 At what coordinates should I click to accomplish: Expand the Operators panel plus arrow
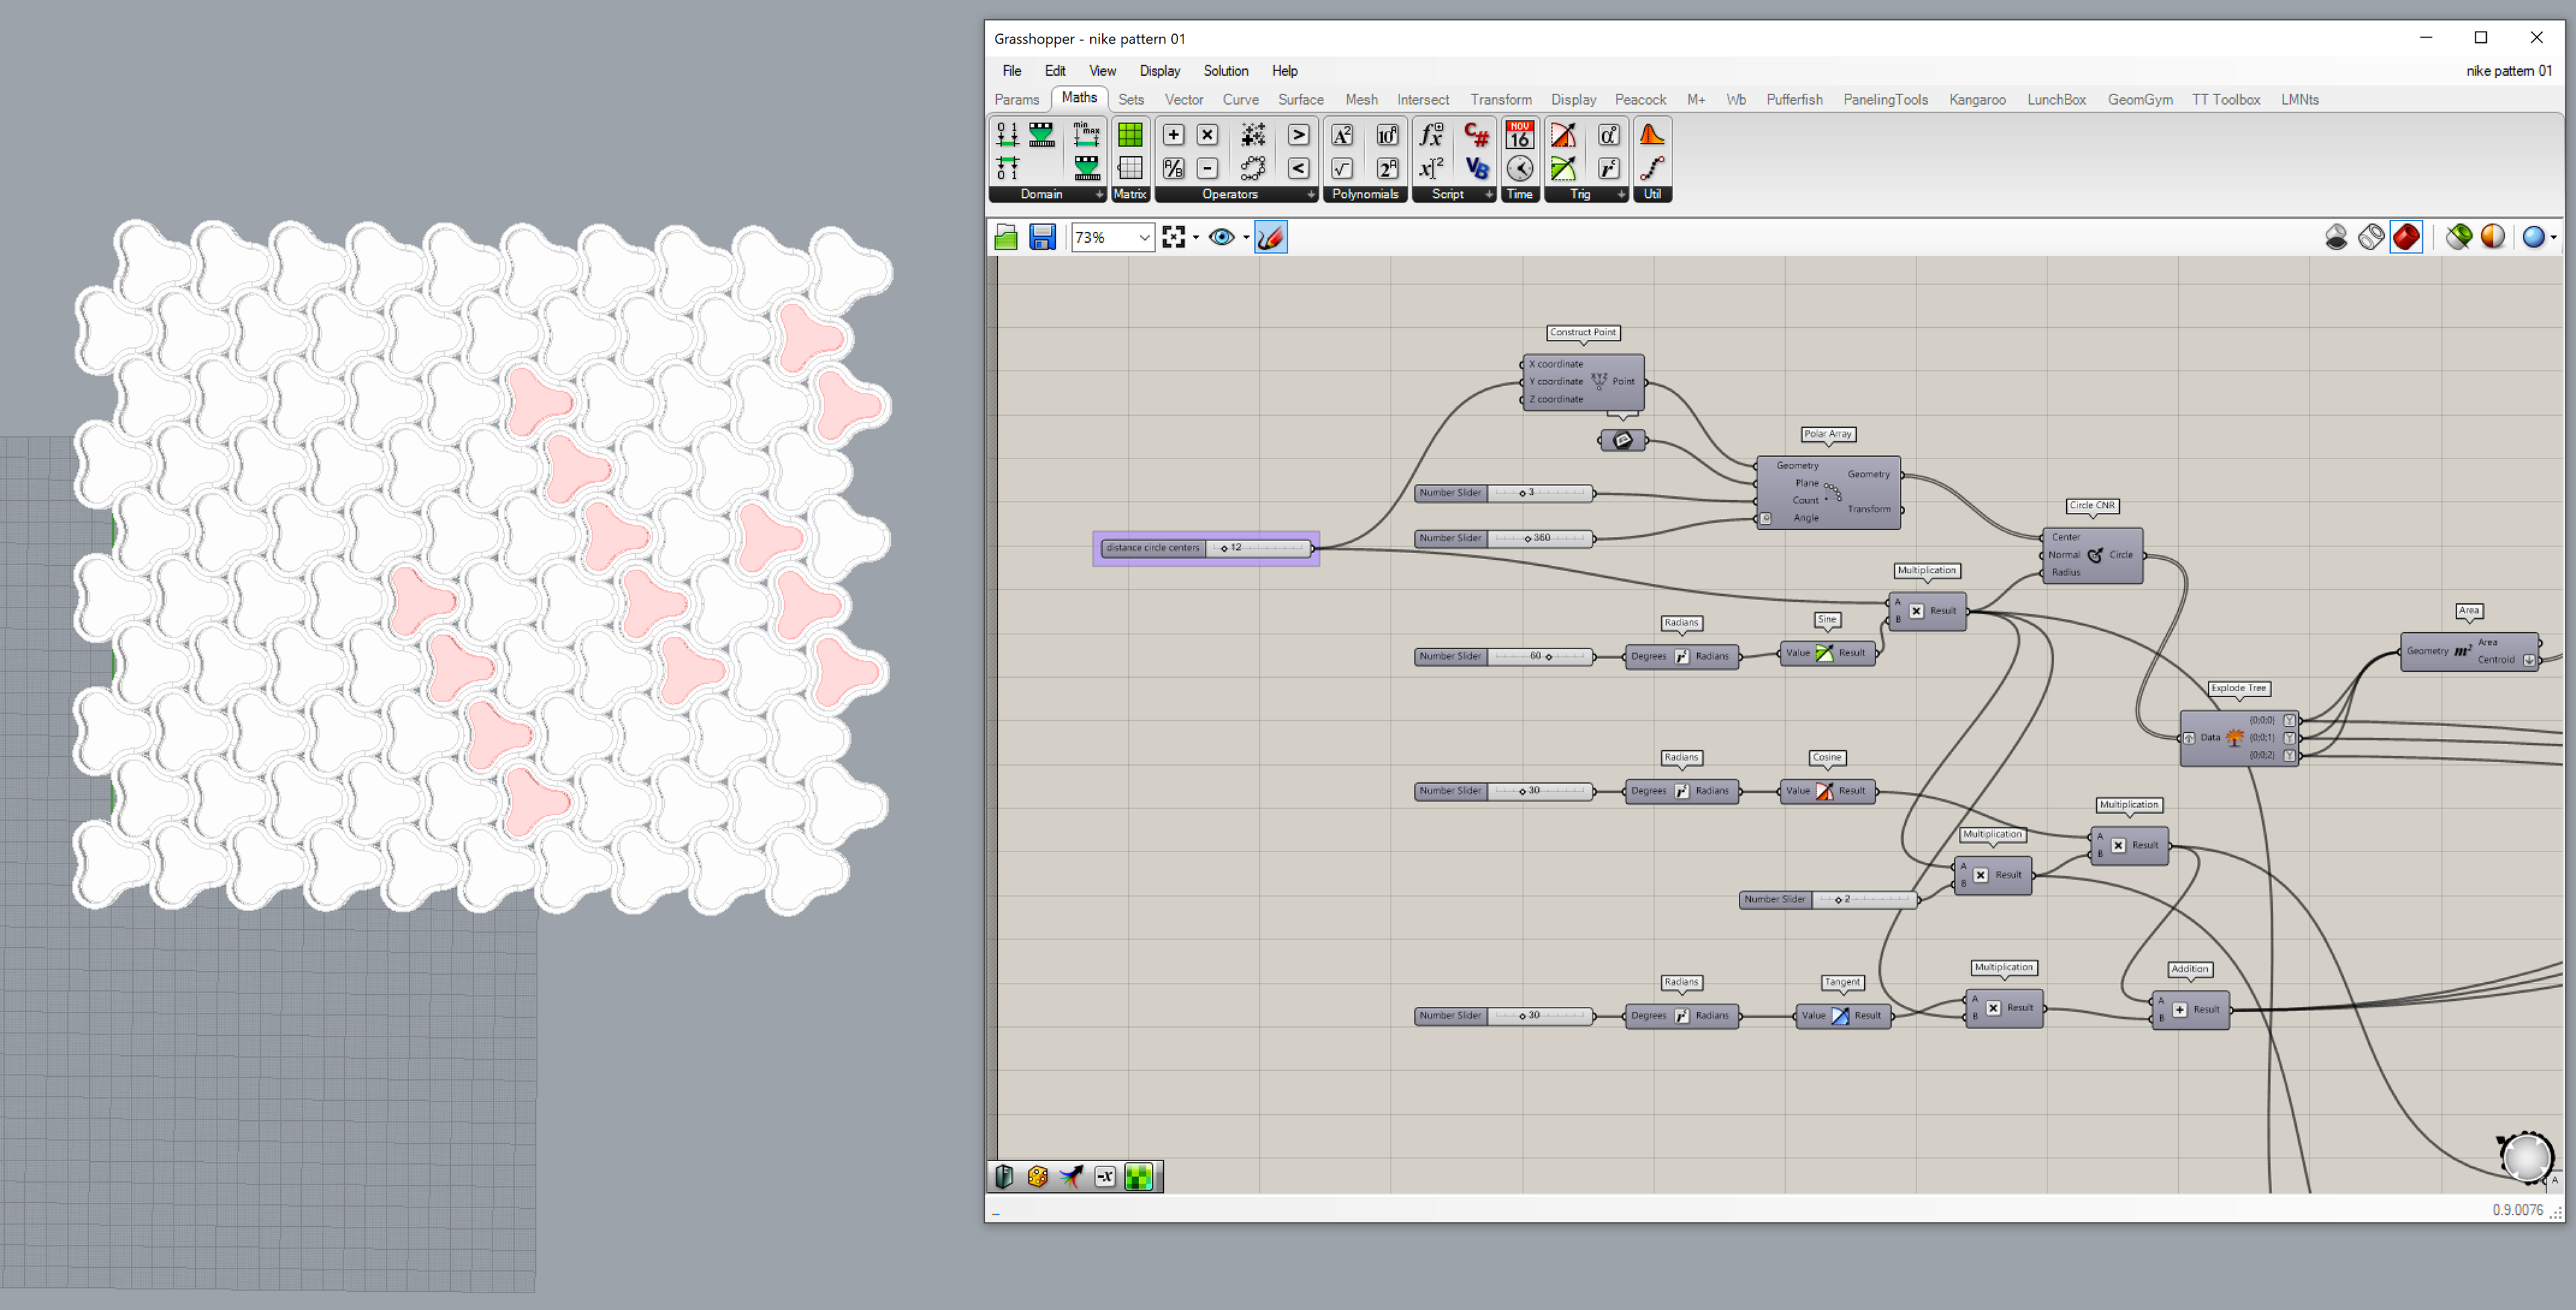(1311, 195)
